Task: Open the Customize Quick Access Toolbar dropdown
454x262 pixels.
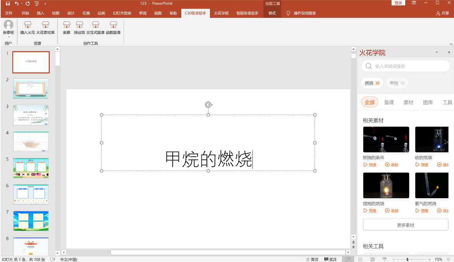Action: 45,3
